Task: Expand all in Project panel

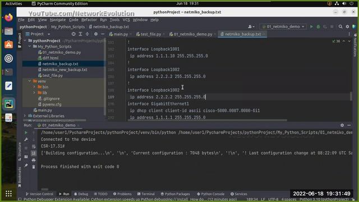Action: click(80, 34)
